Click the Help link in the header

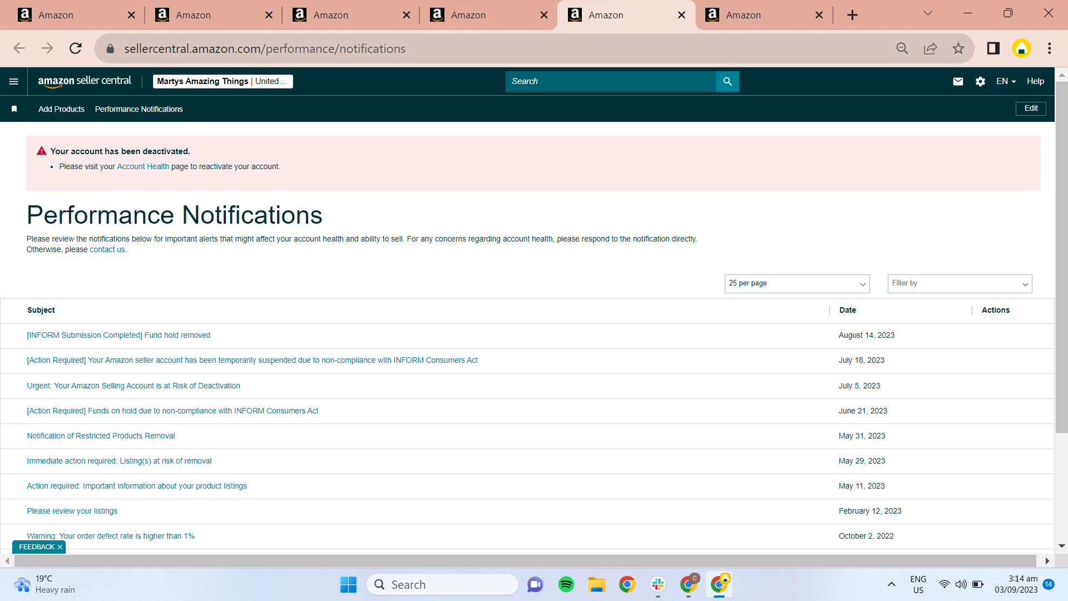click(x=1035, y=81)
